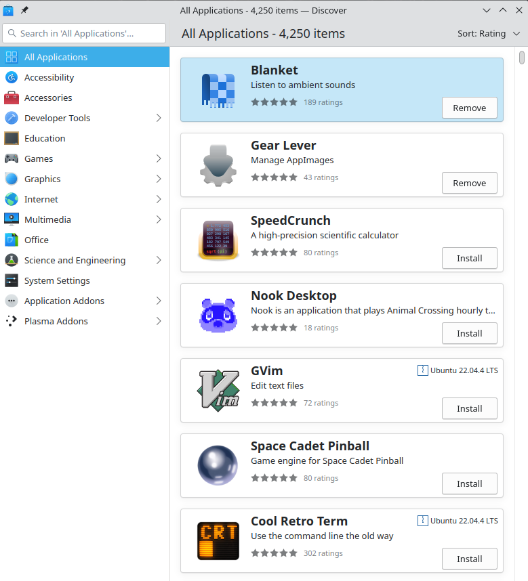Click the Accessibility category icon
The image size is (528, 581).
coord(12,77)
